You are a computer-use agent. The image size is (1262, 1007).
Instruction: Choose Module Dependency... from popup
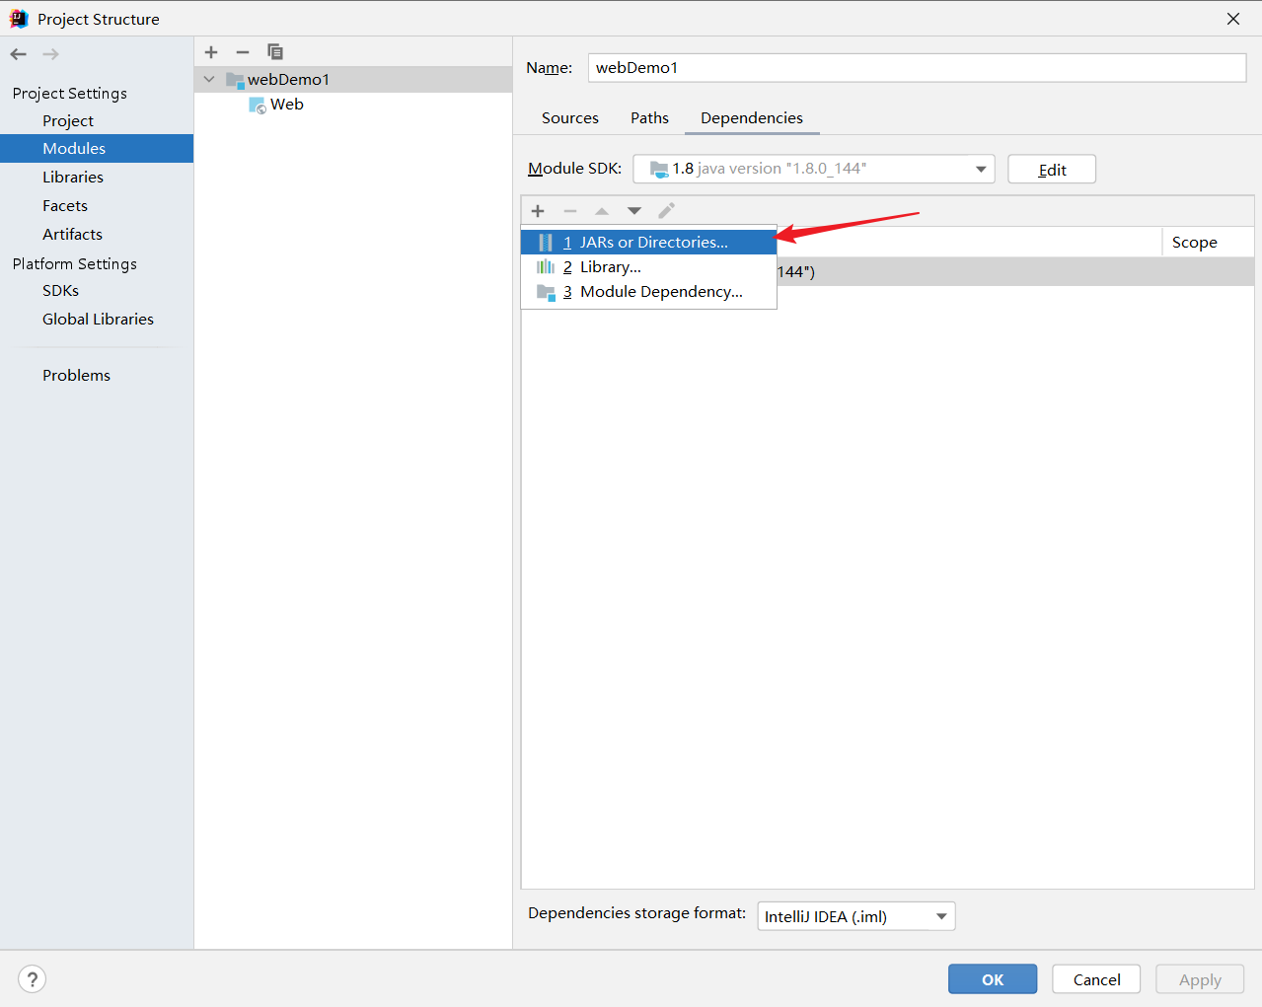649,292
